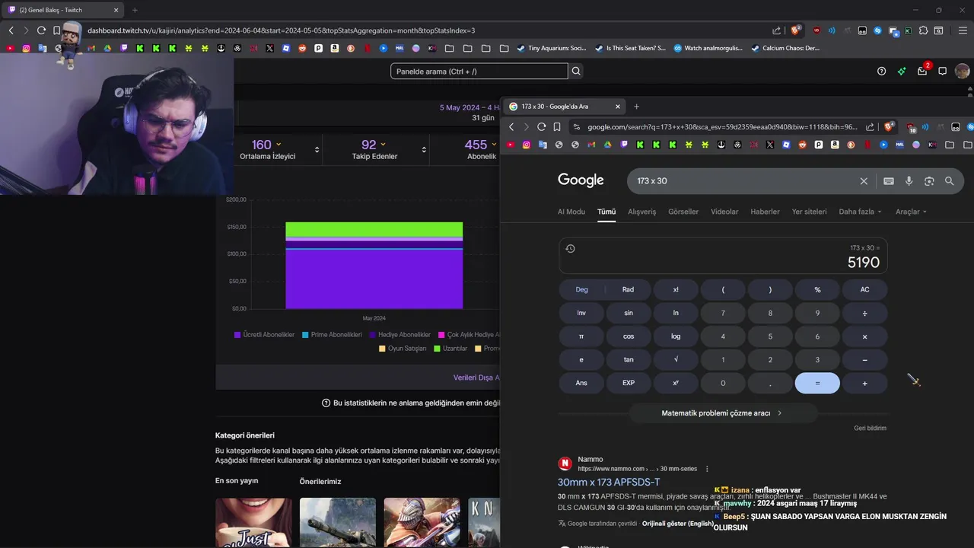Click the divide key on the calculator
974x548 pixels.
pos(864,313)
